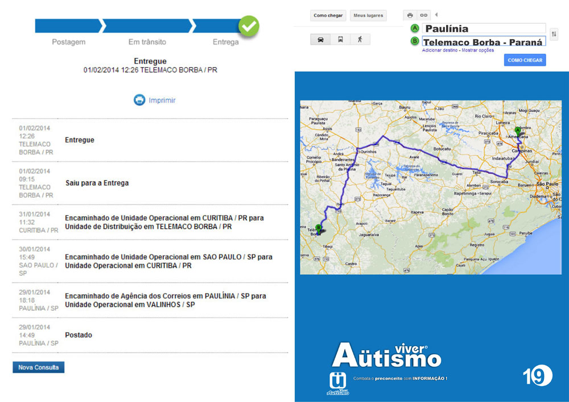Viewport: 569px width, 402px height.
Task: Click the Nova Consulta button
Action: [39, 367]
